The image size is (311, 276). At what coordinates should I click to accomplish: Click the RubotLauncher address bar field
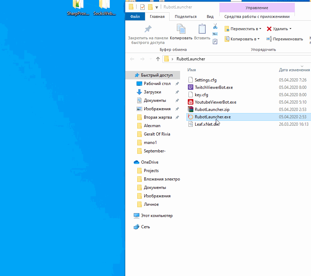(x=232, y=59)
